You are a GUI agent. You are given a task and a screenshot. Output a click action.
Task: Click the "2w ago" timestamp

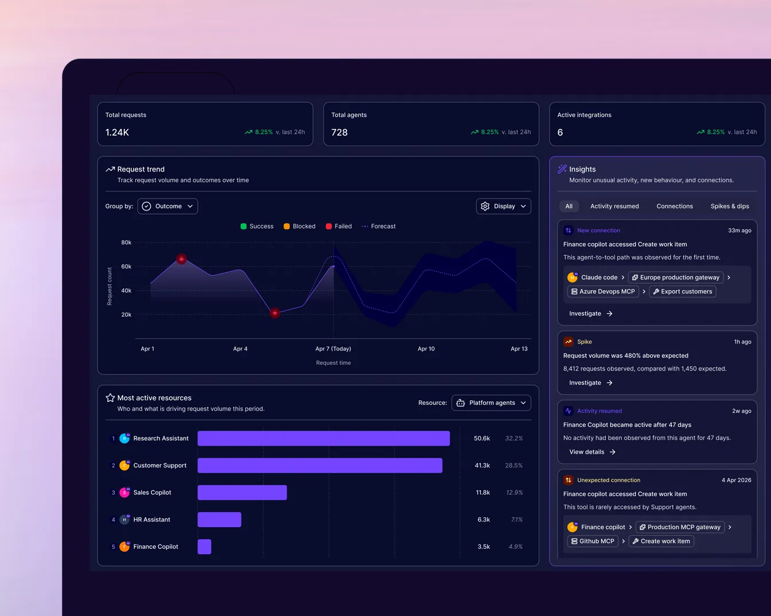742,411
